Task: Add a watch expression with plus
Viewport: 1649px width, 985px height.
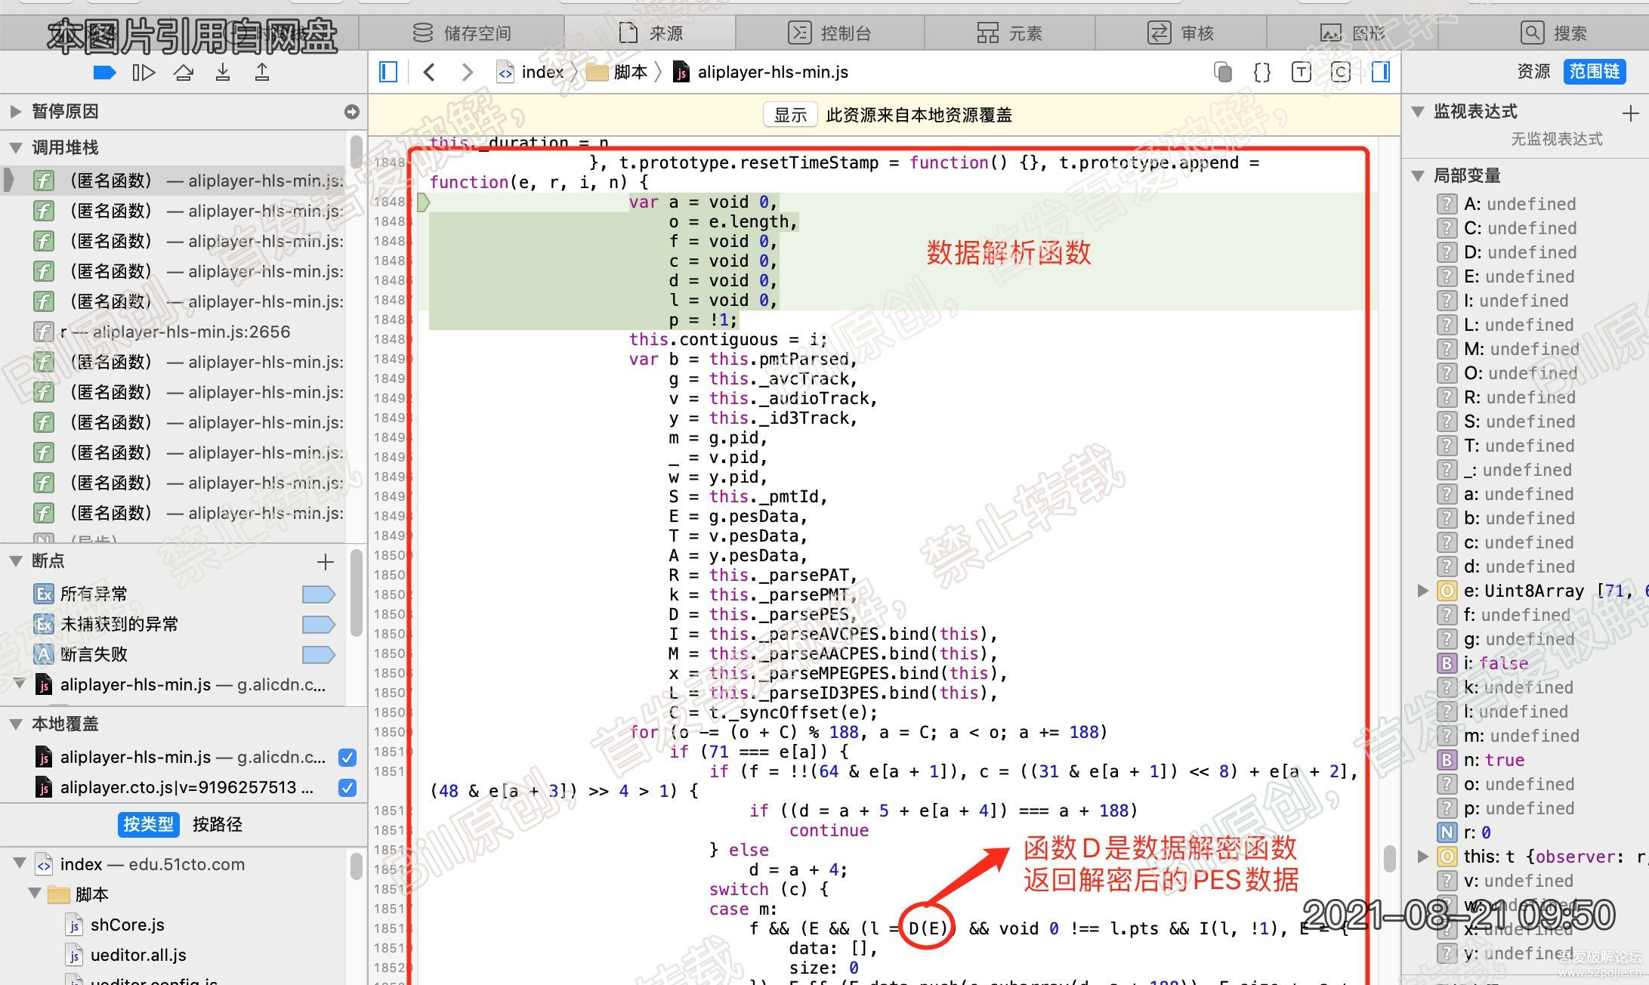Action: [1630, 113]
